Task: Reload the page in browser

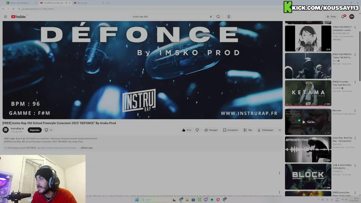Action: [13, 9]
